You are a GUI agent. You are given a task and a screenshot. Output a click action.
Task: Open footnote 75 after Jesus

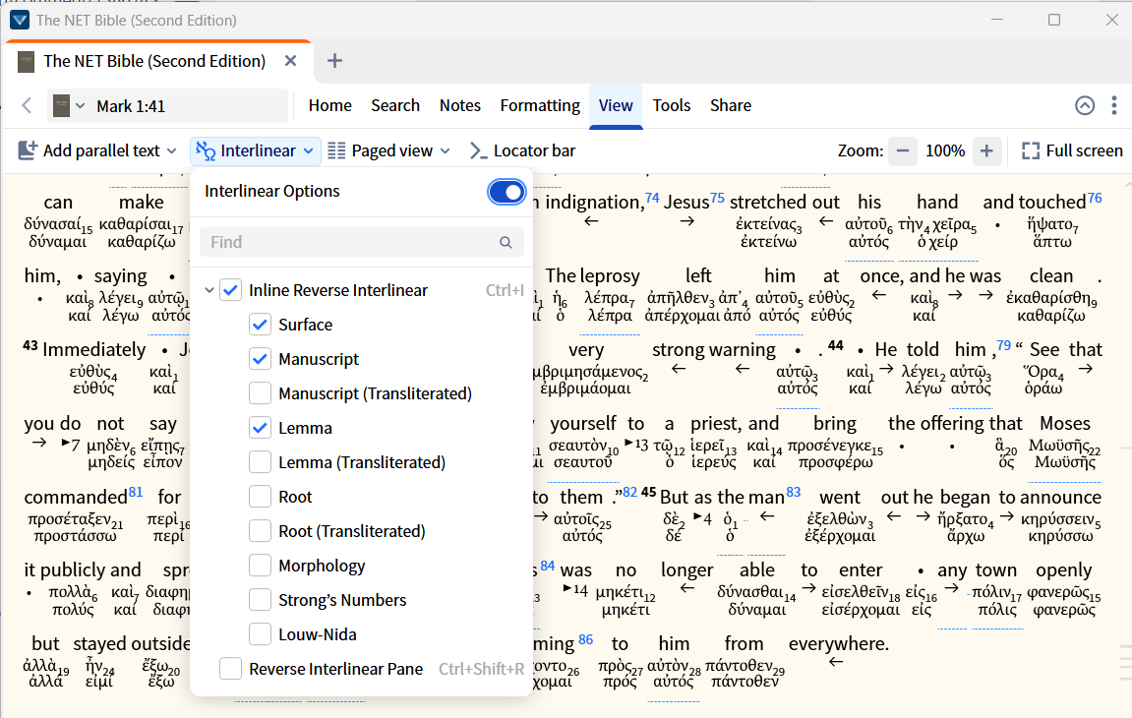pos(717,197)
